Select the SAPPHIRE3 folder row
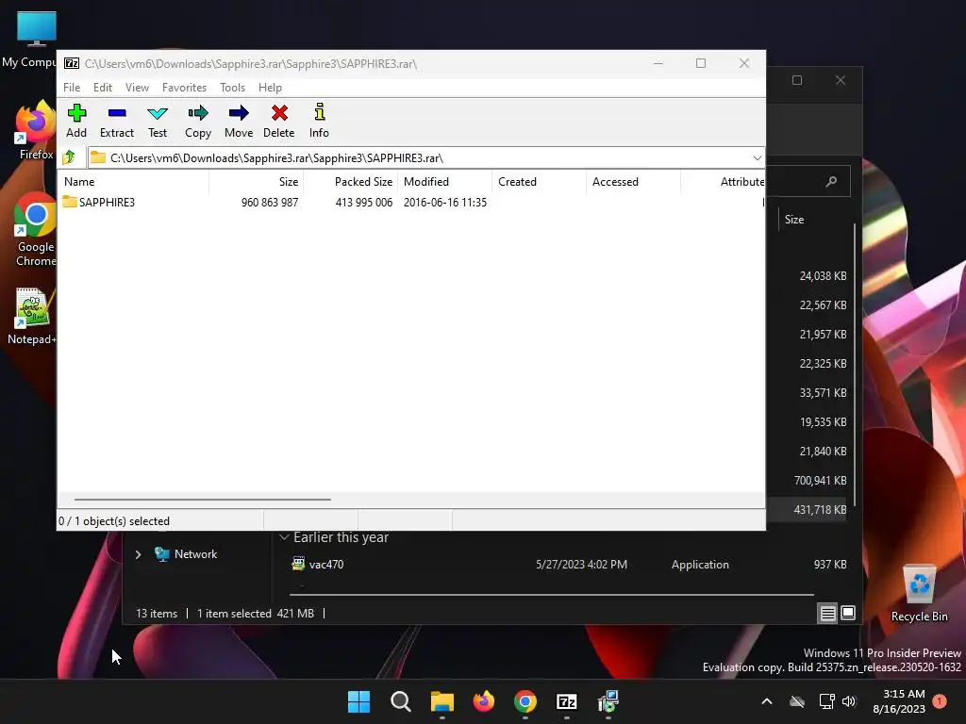 (x=411, y=202)
